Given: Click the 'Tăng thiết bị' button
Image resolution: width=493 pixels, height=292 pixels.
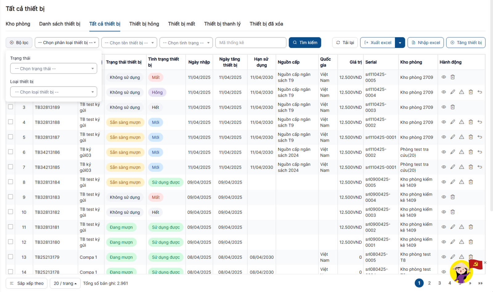Looking at the screenshot, I should tap(466, 43).
